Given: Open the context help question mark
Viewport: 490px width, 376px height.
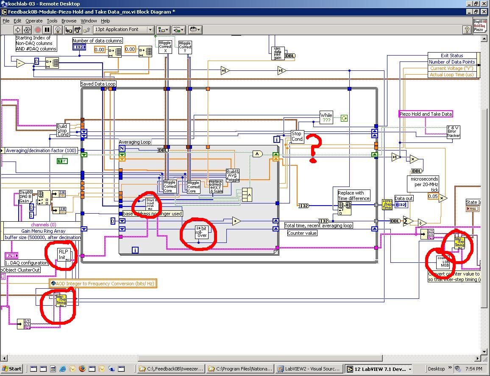Looking at the screenshot, I should coord(467,30).
